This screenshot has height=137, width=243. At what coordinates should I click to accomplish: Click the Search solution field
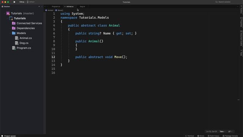point(223,2)
